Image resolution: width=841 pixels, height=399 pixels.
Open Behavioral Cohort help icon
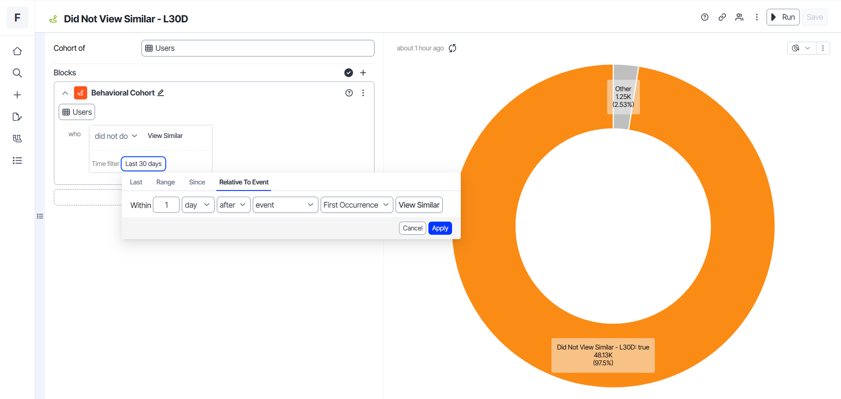pyautogui.click(x=349, y=93)
